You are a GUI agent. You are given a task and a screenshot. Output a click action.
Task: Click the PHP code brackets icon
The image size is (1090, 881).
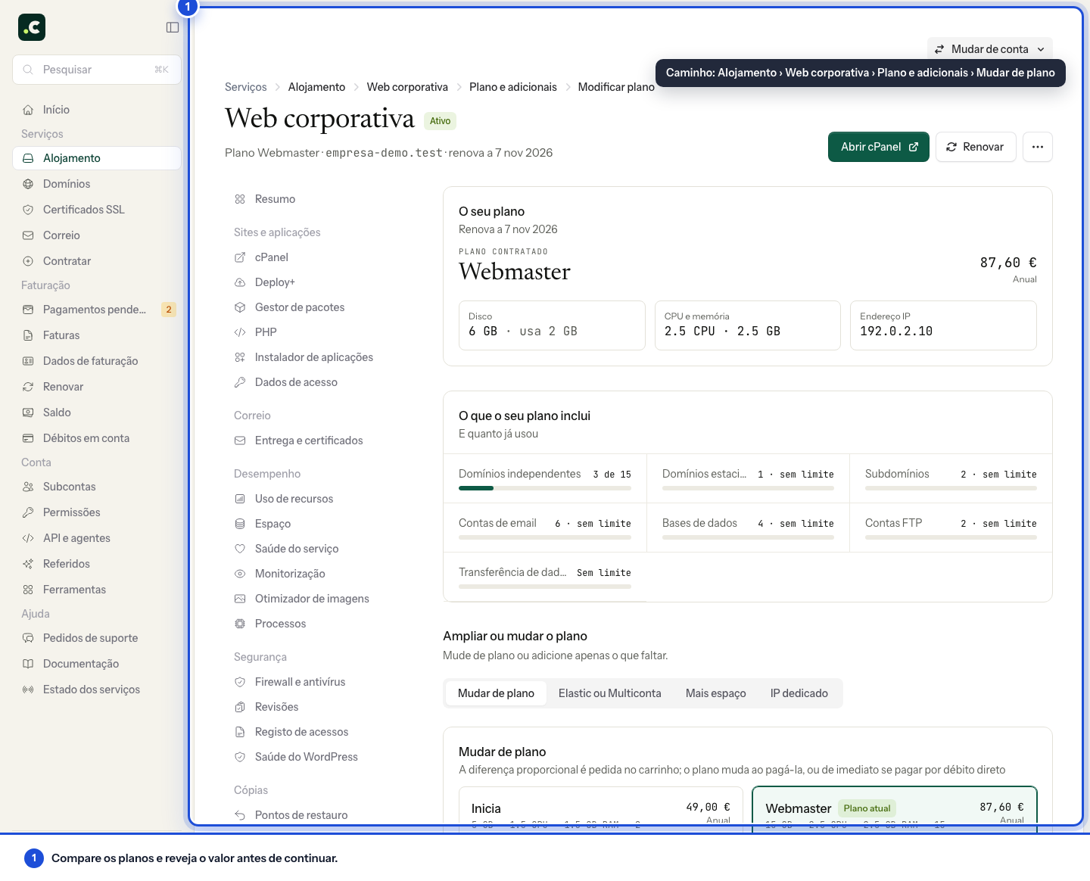pyautogui.click(x=240, y=332)
